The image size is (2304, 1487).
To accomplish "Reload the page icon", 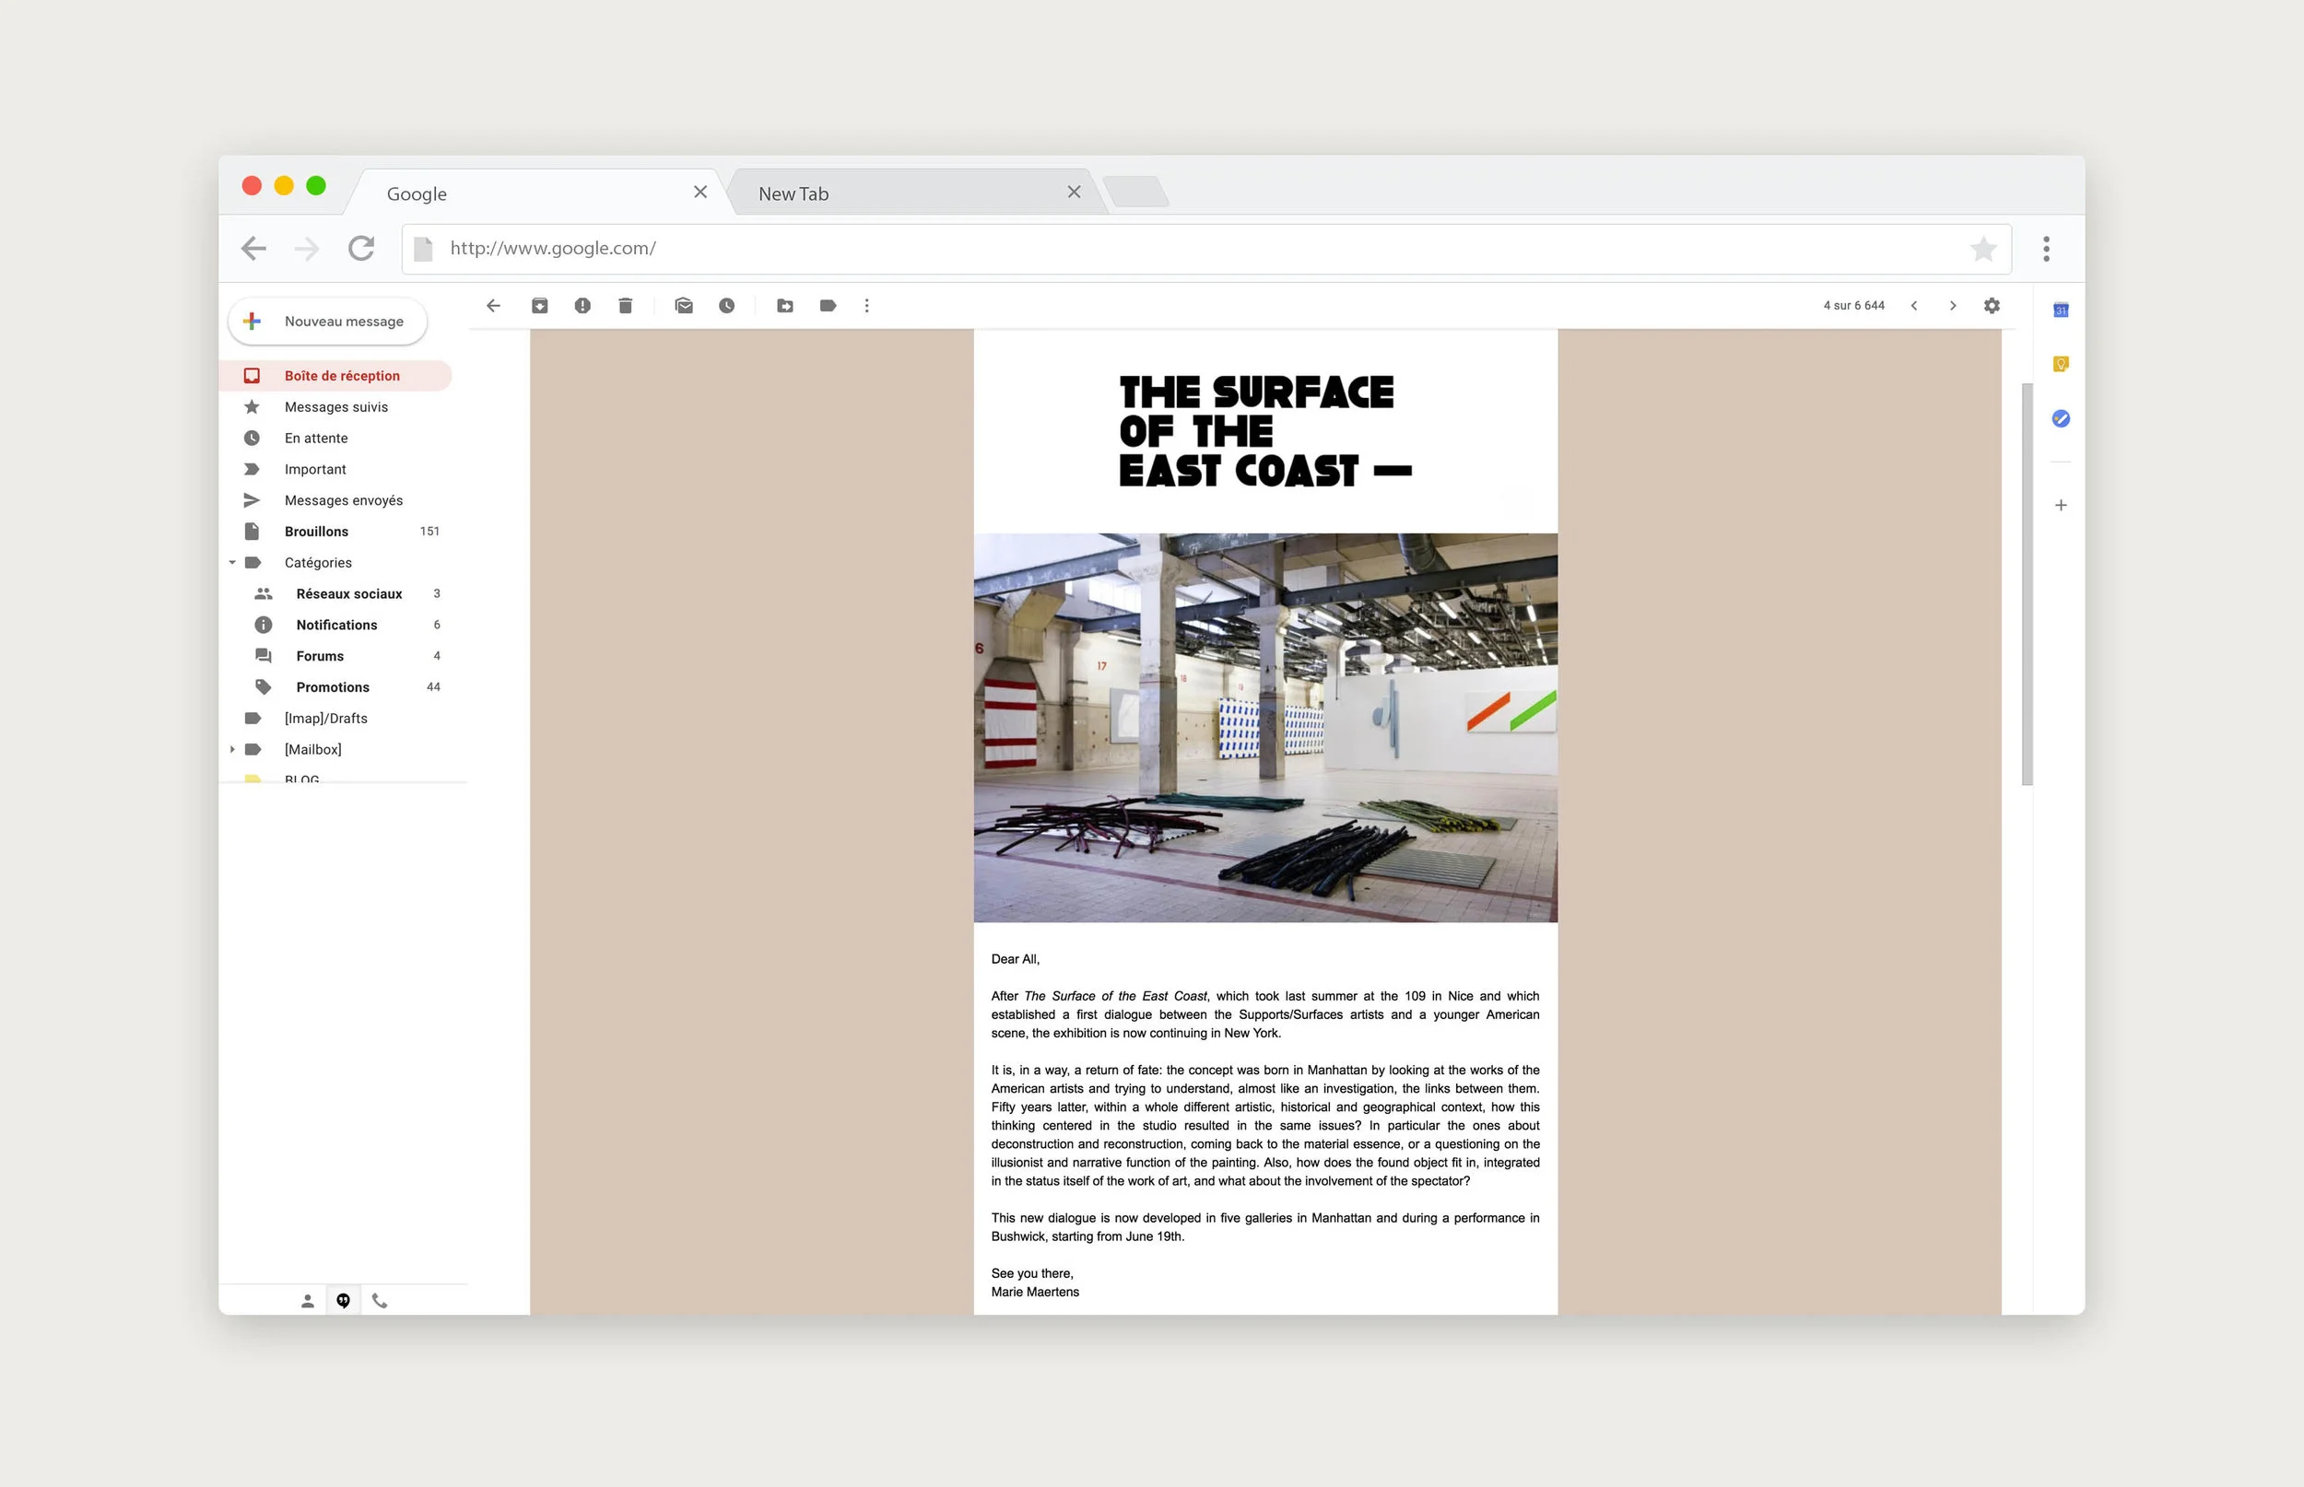I will click(x=361, y=249).
